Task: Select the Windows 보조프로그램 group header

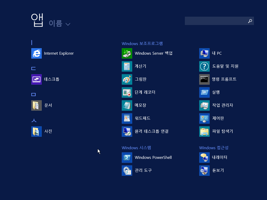Action: tap(142, 43)
